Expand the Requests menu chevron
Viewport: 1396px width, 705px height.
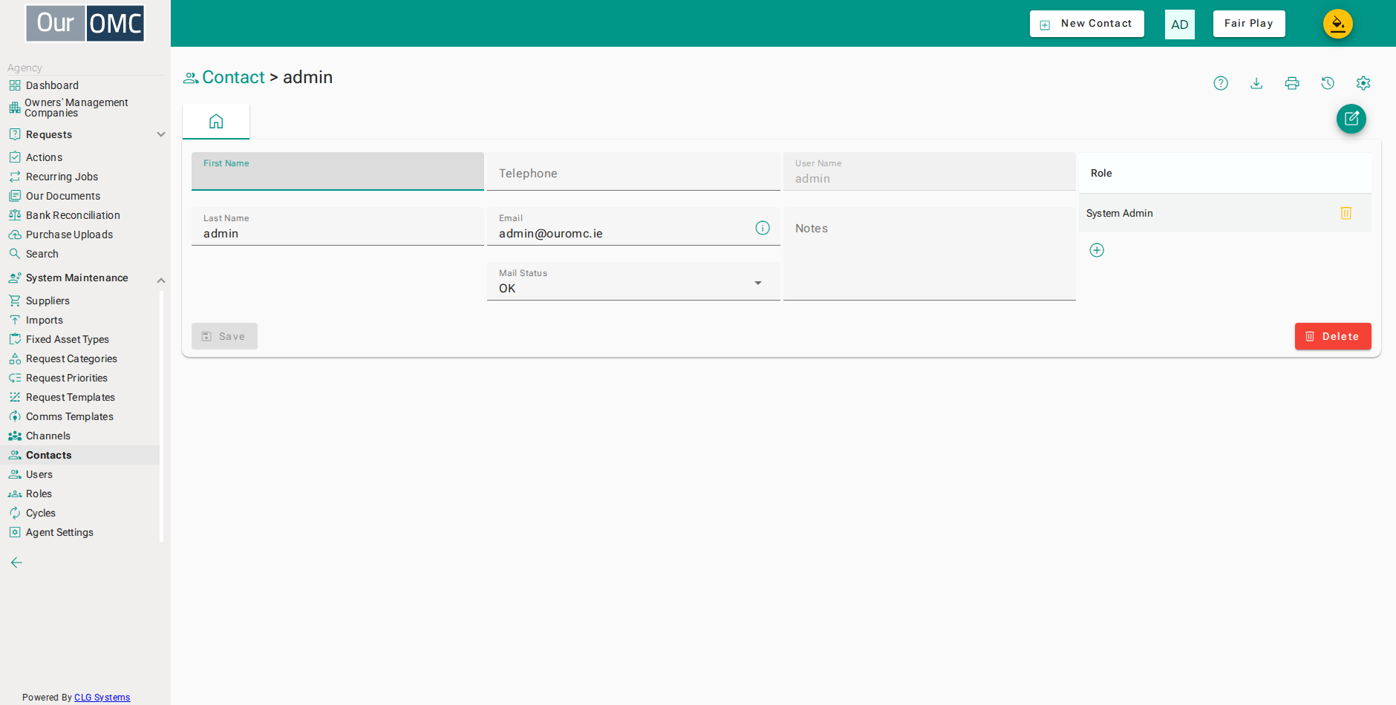[161, 134]
